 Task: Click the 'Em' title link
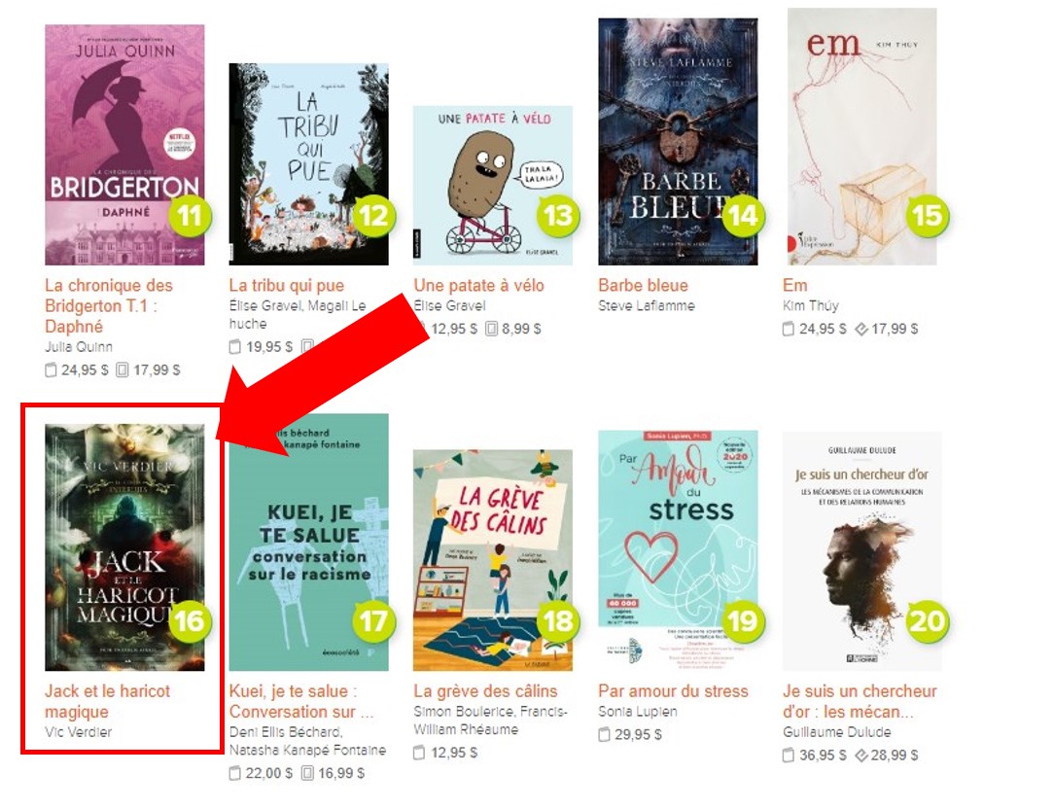pos(794,285)
